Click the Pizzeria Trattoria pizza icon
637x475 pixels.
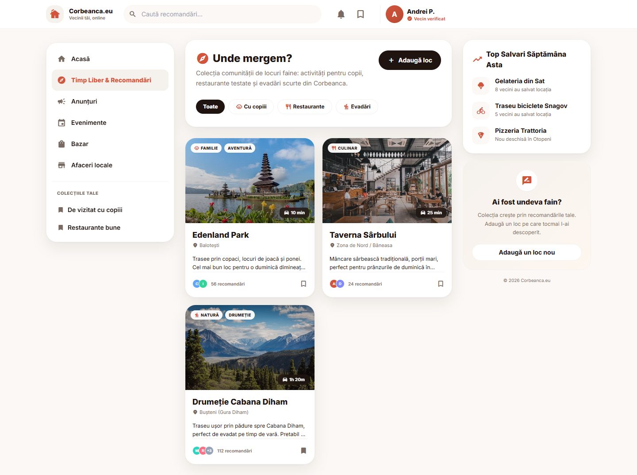tap(481, 135)
